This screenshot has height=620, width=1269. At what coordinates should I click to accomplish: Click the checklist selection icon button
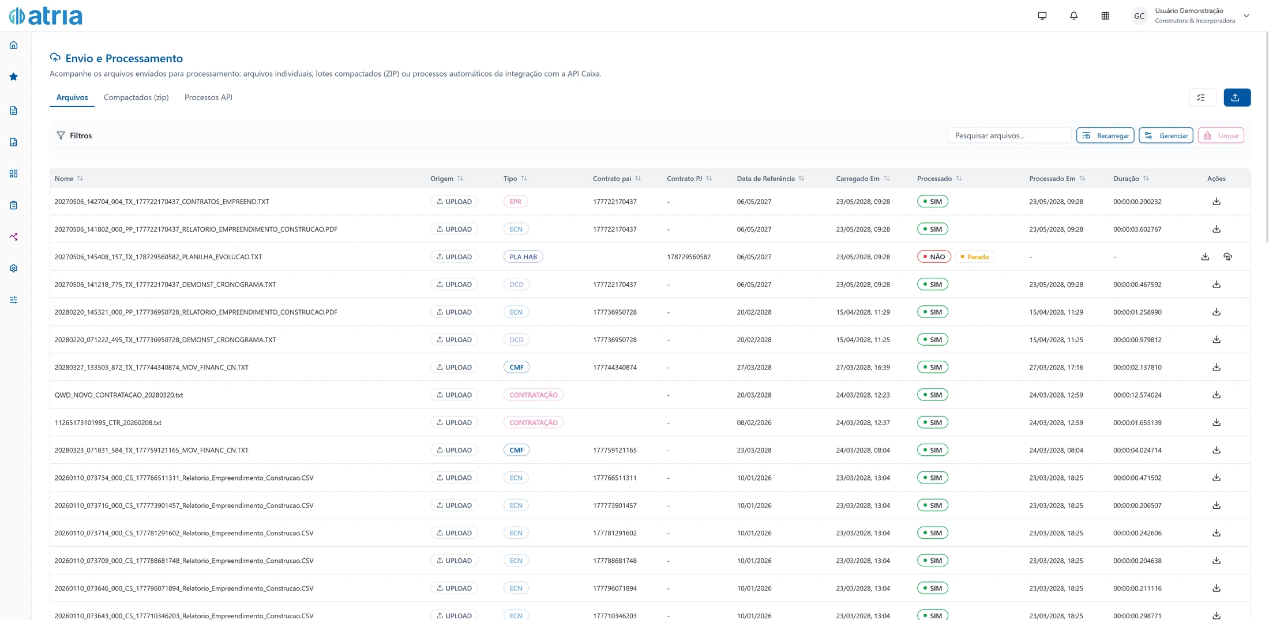pyautogui.click(x=1202, y=97)
